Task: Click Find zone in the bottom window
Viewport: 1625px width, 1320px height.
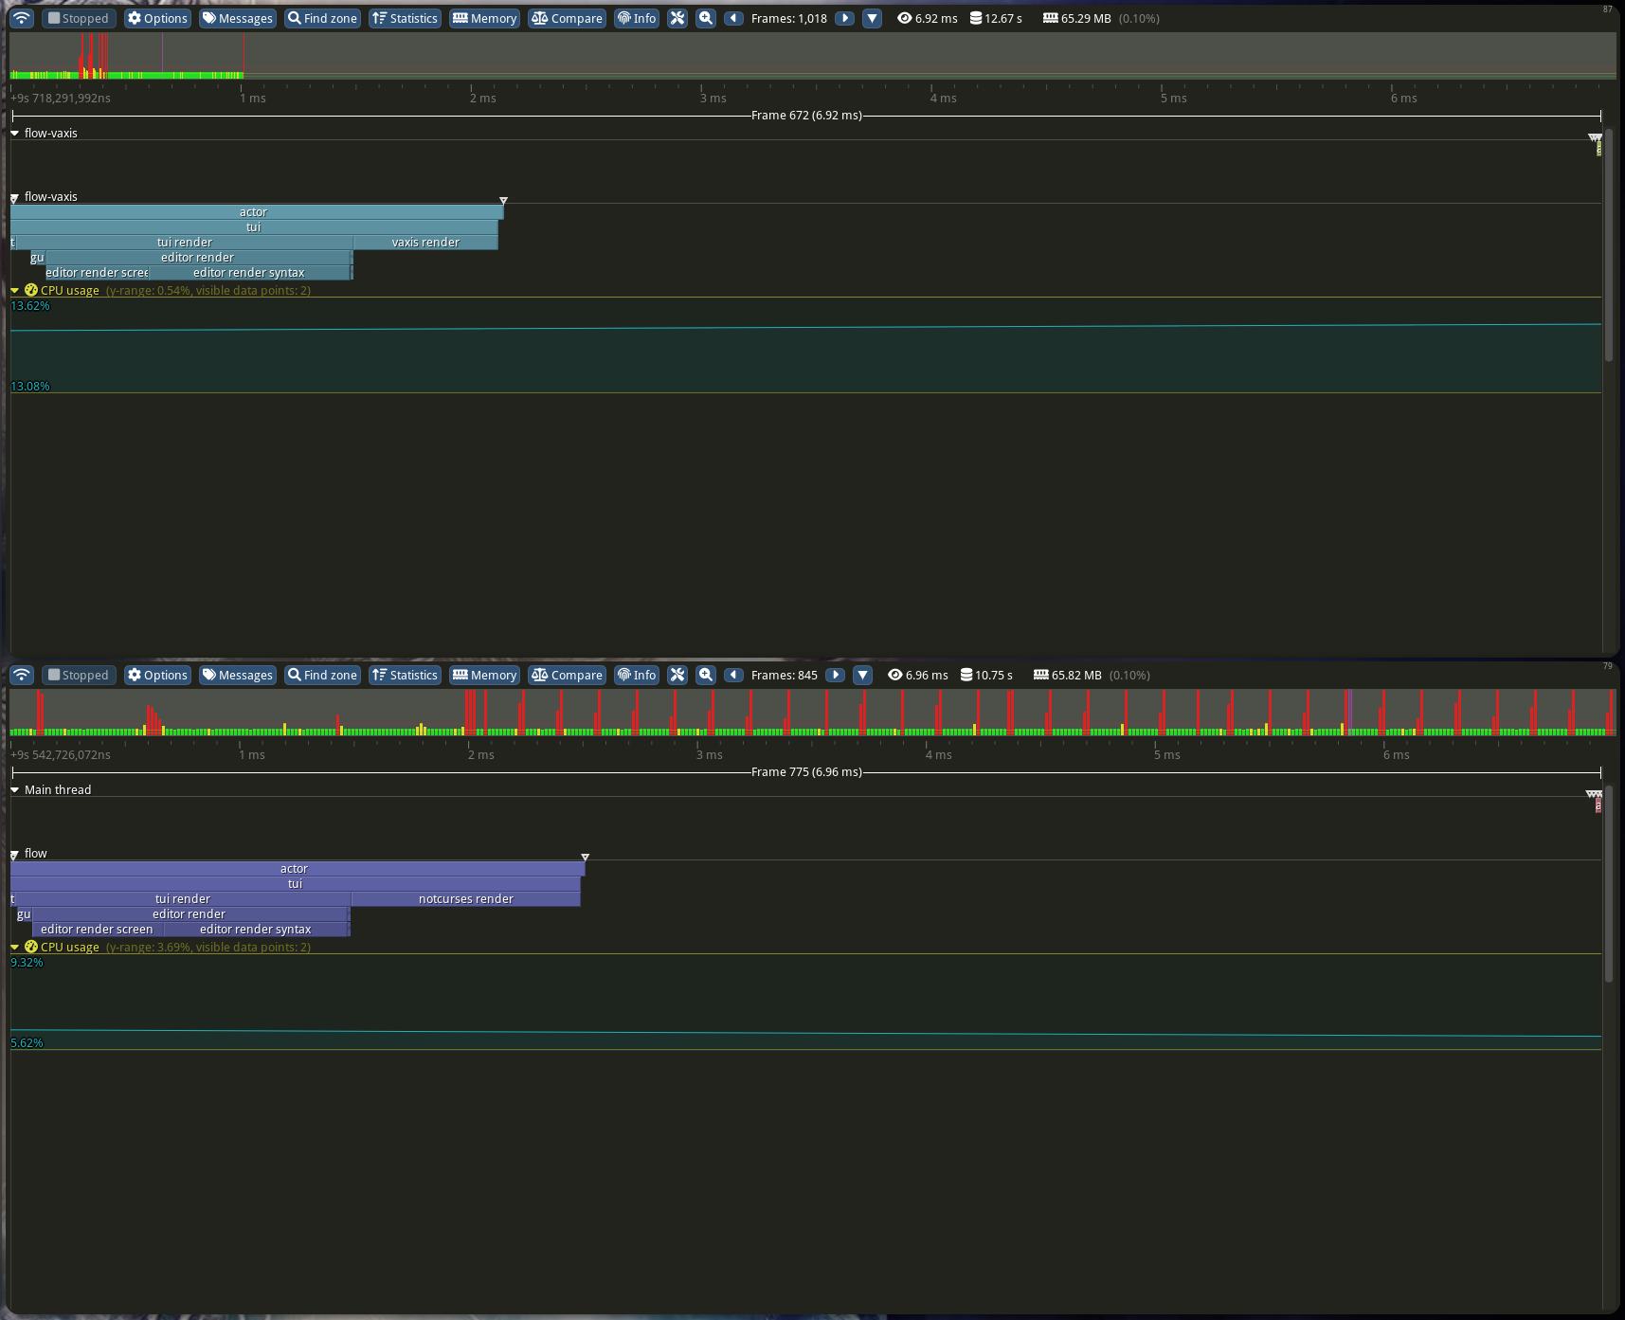Action: click(x=322, y=675)
